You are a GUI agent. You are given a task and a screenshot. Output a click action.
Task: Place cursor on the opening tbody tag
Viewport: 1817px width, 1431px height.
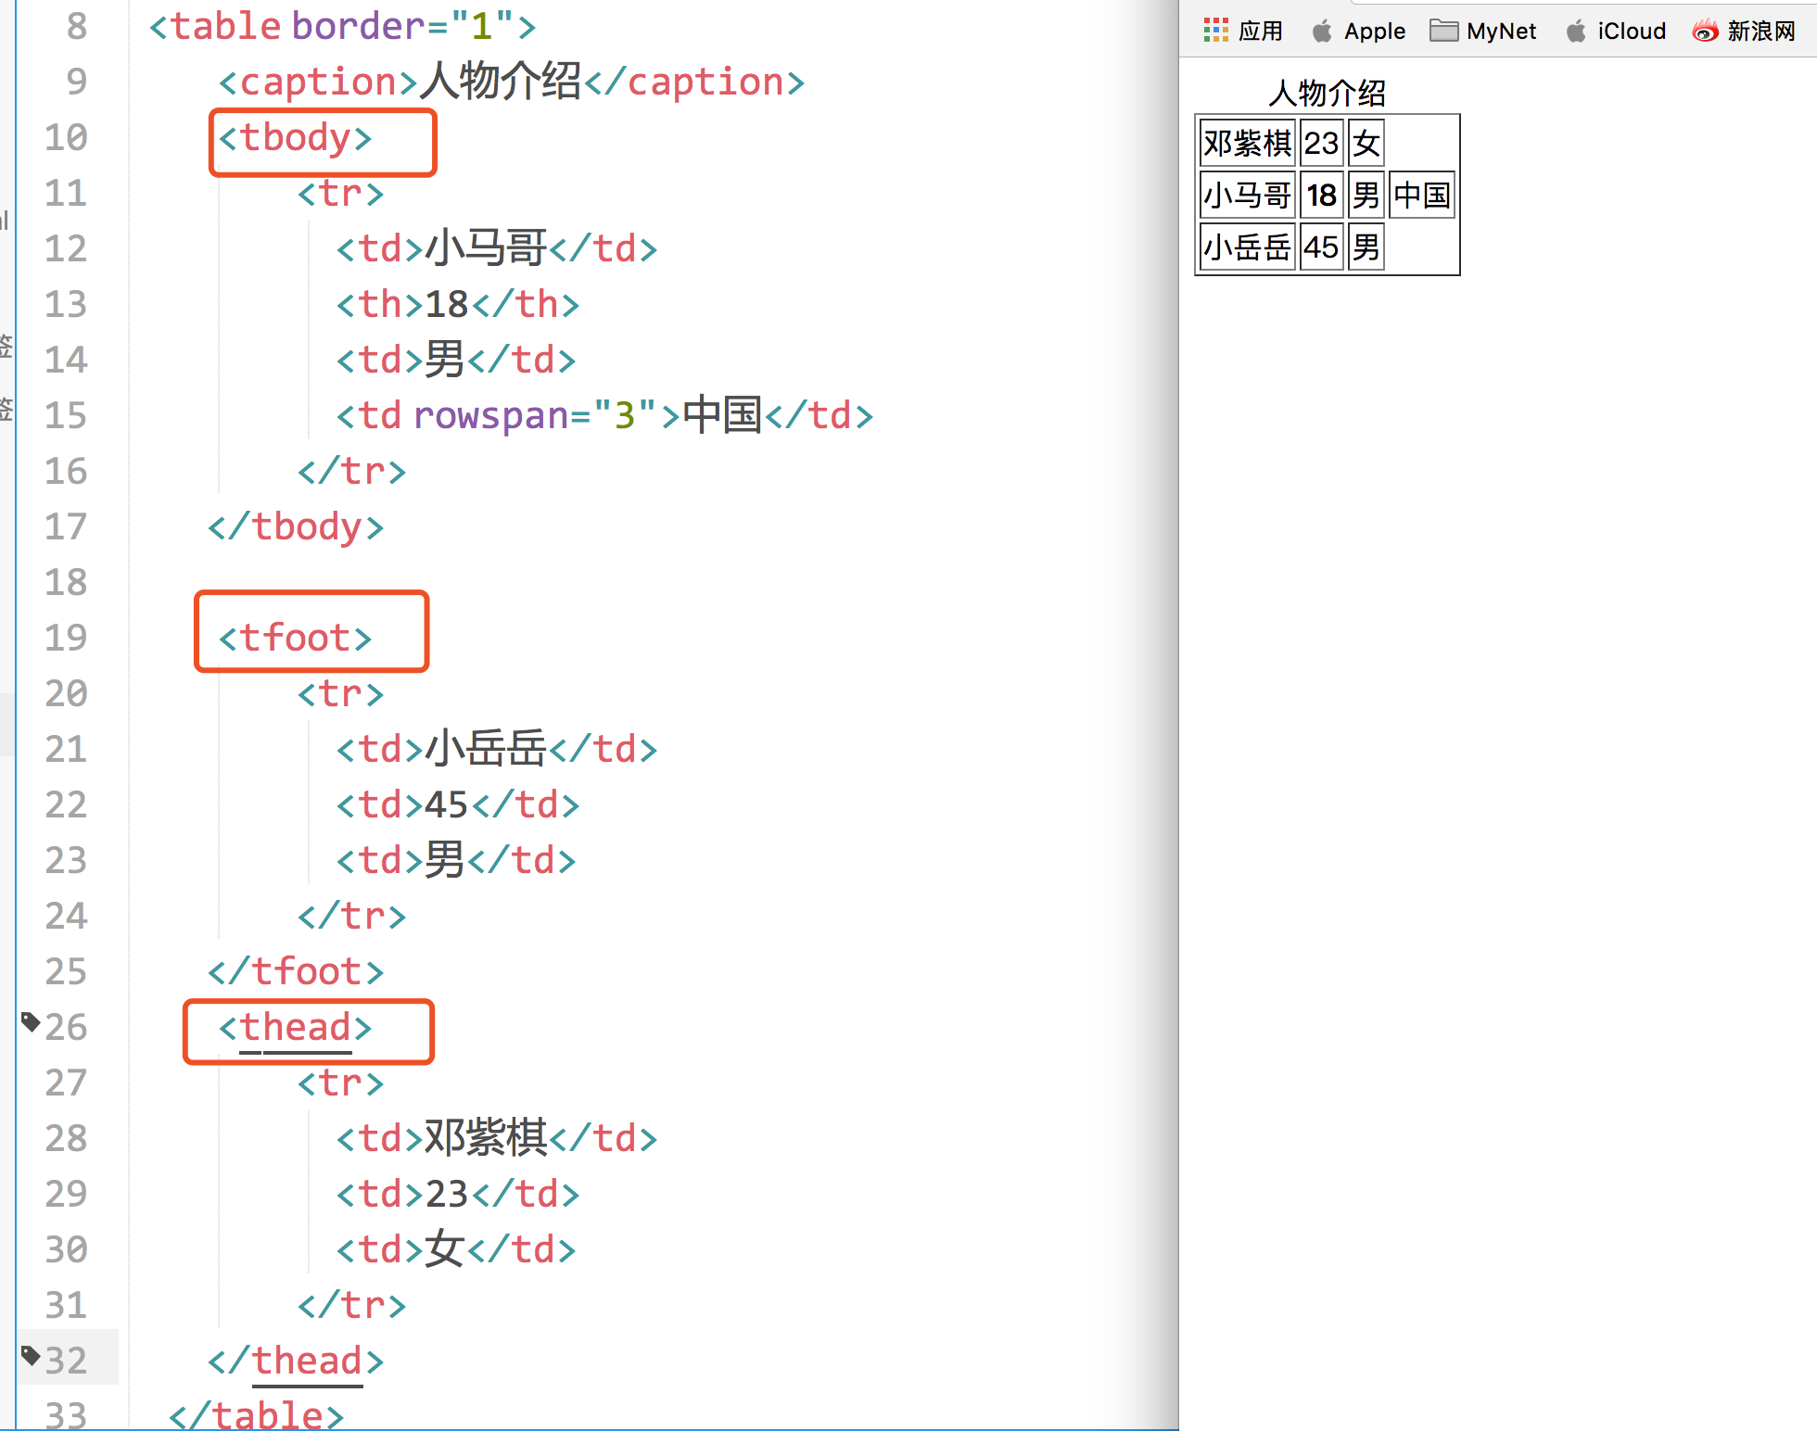(295, 139)
